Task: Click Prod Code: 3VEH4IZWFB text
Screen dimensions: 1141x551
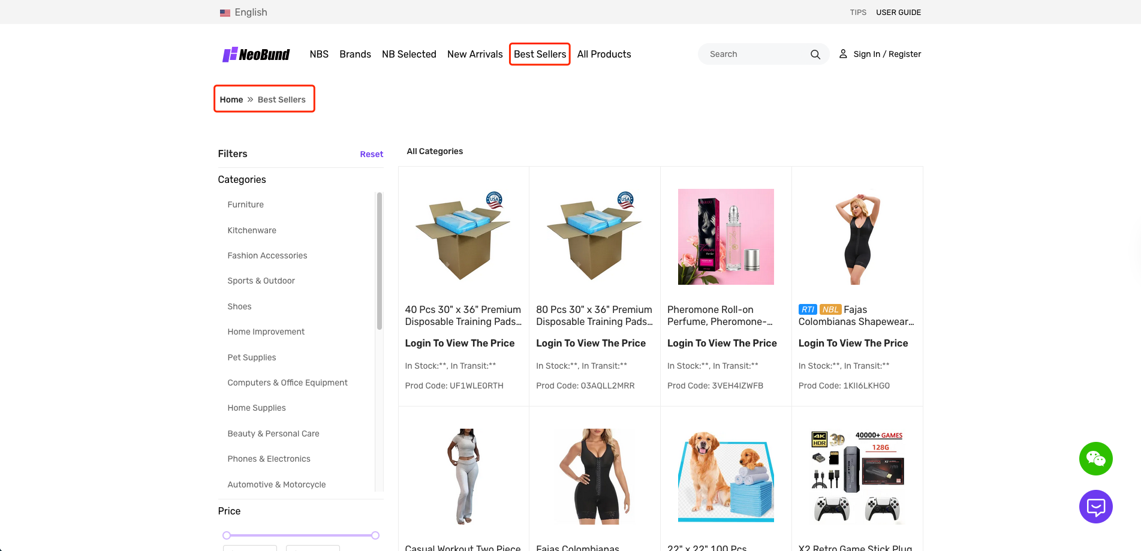Action: pos(715,386)
